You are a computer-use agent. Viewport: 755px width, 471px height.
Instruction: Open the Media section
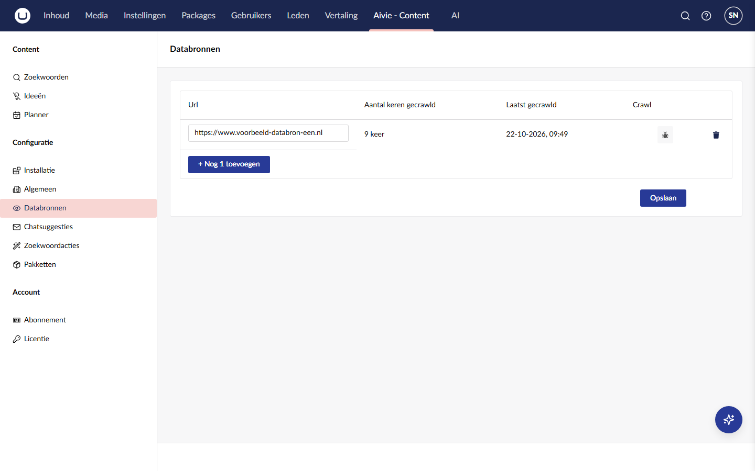[96, 16]
